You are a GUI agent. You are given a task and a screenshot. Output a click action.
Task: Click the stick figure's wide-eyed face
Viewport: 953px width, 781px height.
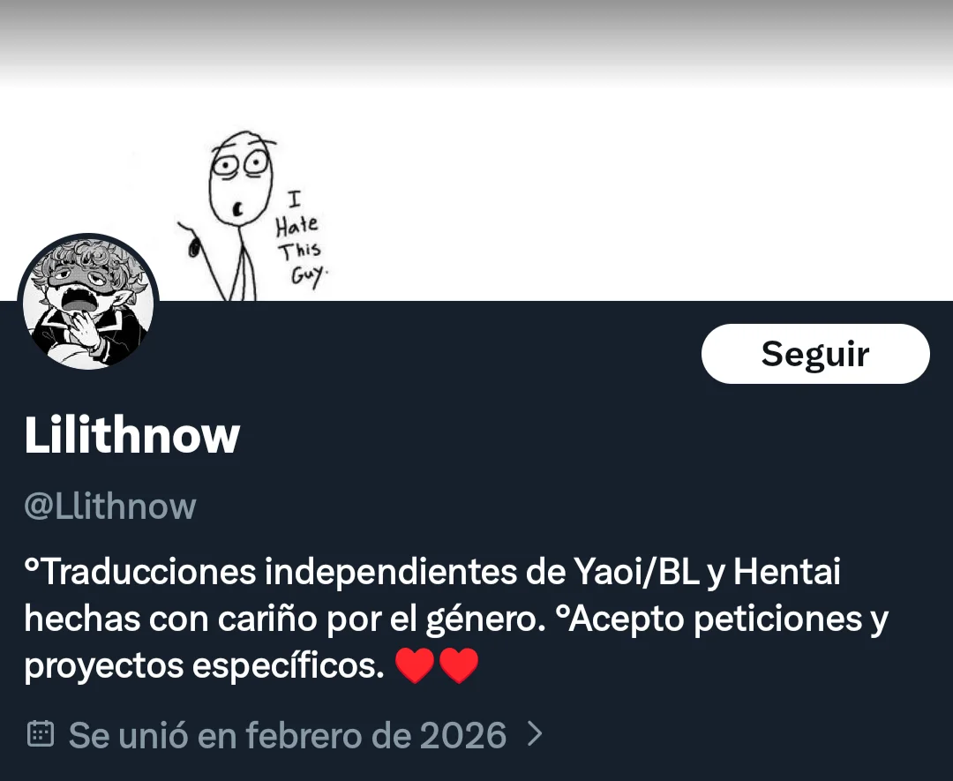coord(241,176)
